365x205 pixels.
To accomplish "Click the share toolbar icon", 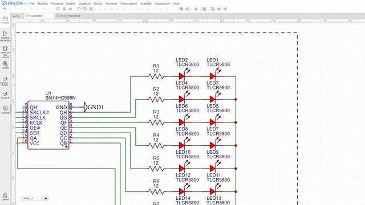I will 225,9.
